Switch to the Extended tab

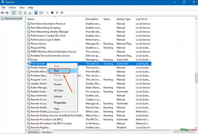pos(33,132)
